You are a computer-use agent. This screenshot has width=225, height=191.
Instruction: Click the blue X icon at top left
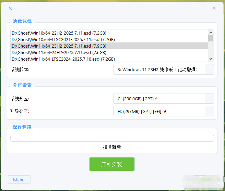10,8
